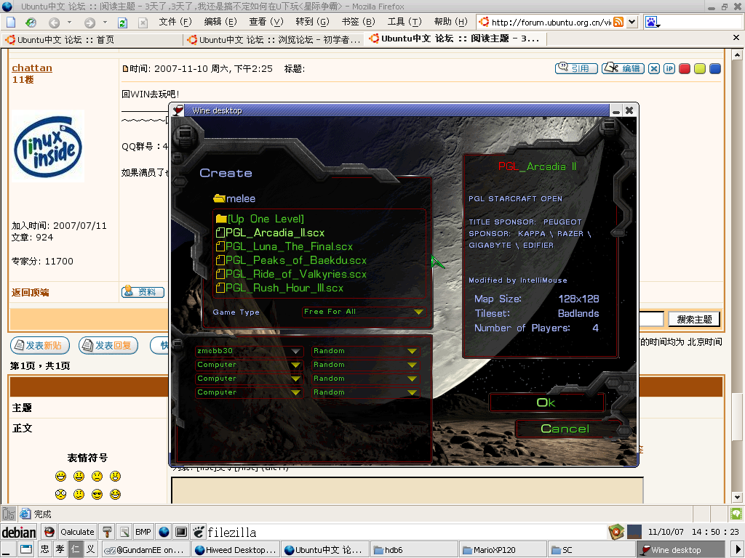This screenshot has width=745, height=558.
Task: Click Ok in StarCraft create game
Action: [546, 403]
